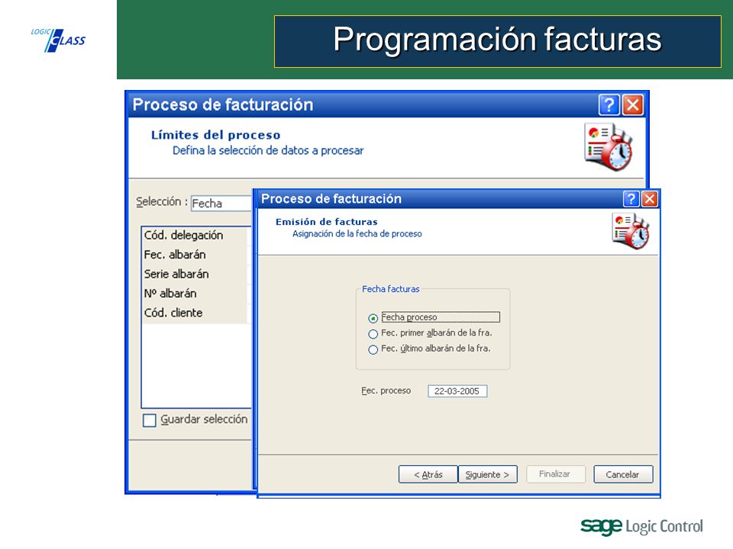733x549 pixels.
Task: Click the Finalizar button
Action: click(555, 474)
